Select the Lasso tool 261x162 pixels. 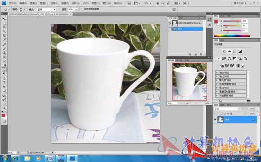tap(4, 27)
